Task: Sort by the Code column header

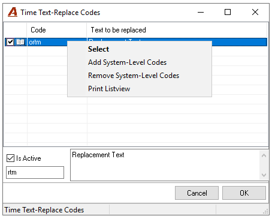Action: tap(57, 30)
